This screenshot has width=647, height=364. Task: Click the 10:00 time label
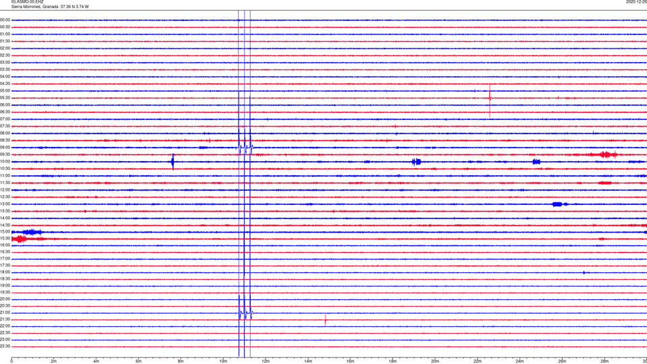pos(5,162)
